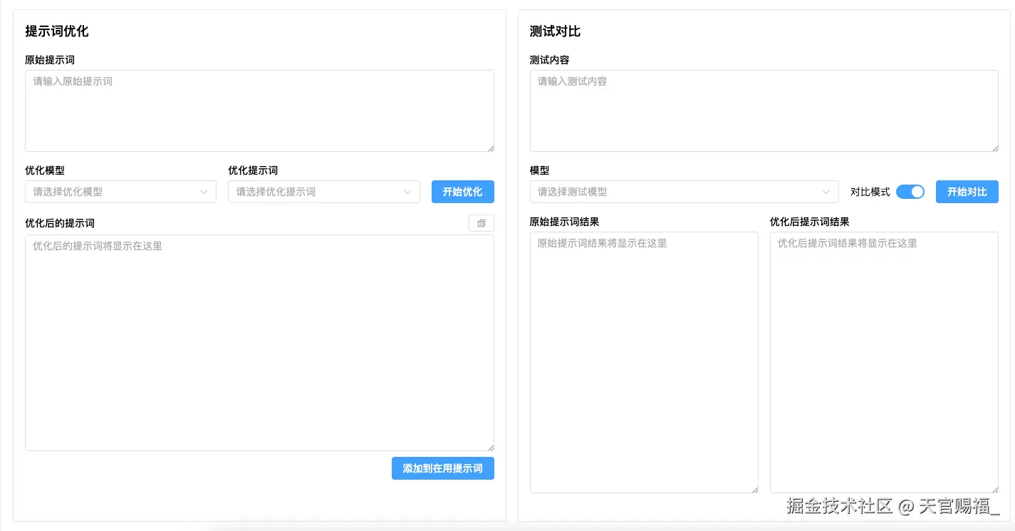Focus the 请输入测试内容 text area
Screen dimensions: 1015x531
(764, 110)
